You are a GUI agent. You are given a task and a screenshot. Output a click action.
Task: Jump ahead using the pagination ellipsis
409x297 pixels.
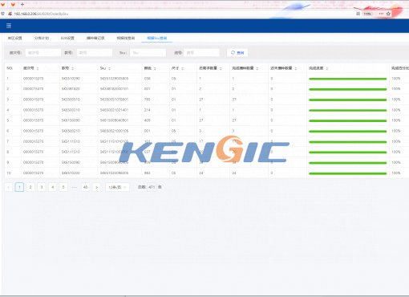tap(75, 187)
